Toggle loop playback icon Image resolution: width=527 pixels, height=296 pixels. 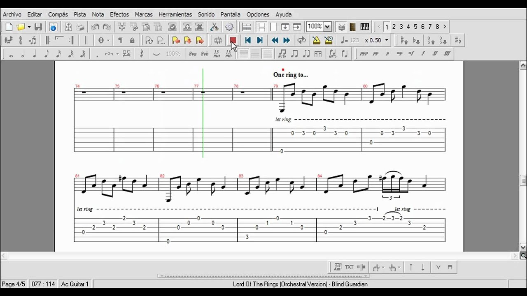[302, 40]
